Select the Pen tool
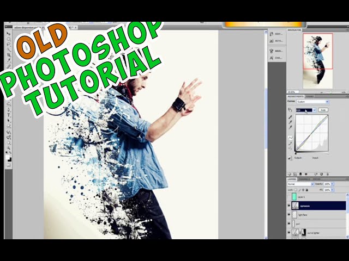Viewport: 349px width, 261px height. pos(9,110)
